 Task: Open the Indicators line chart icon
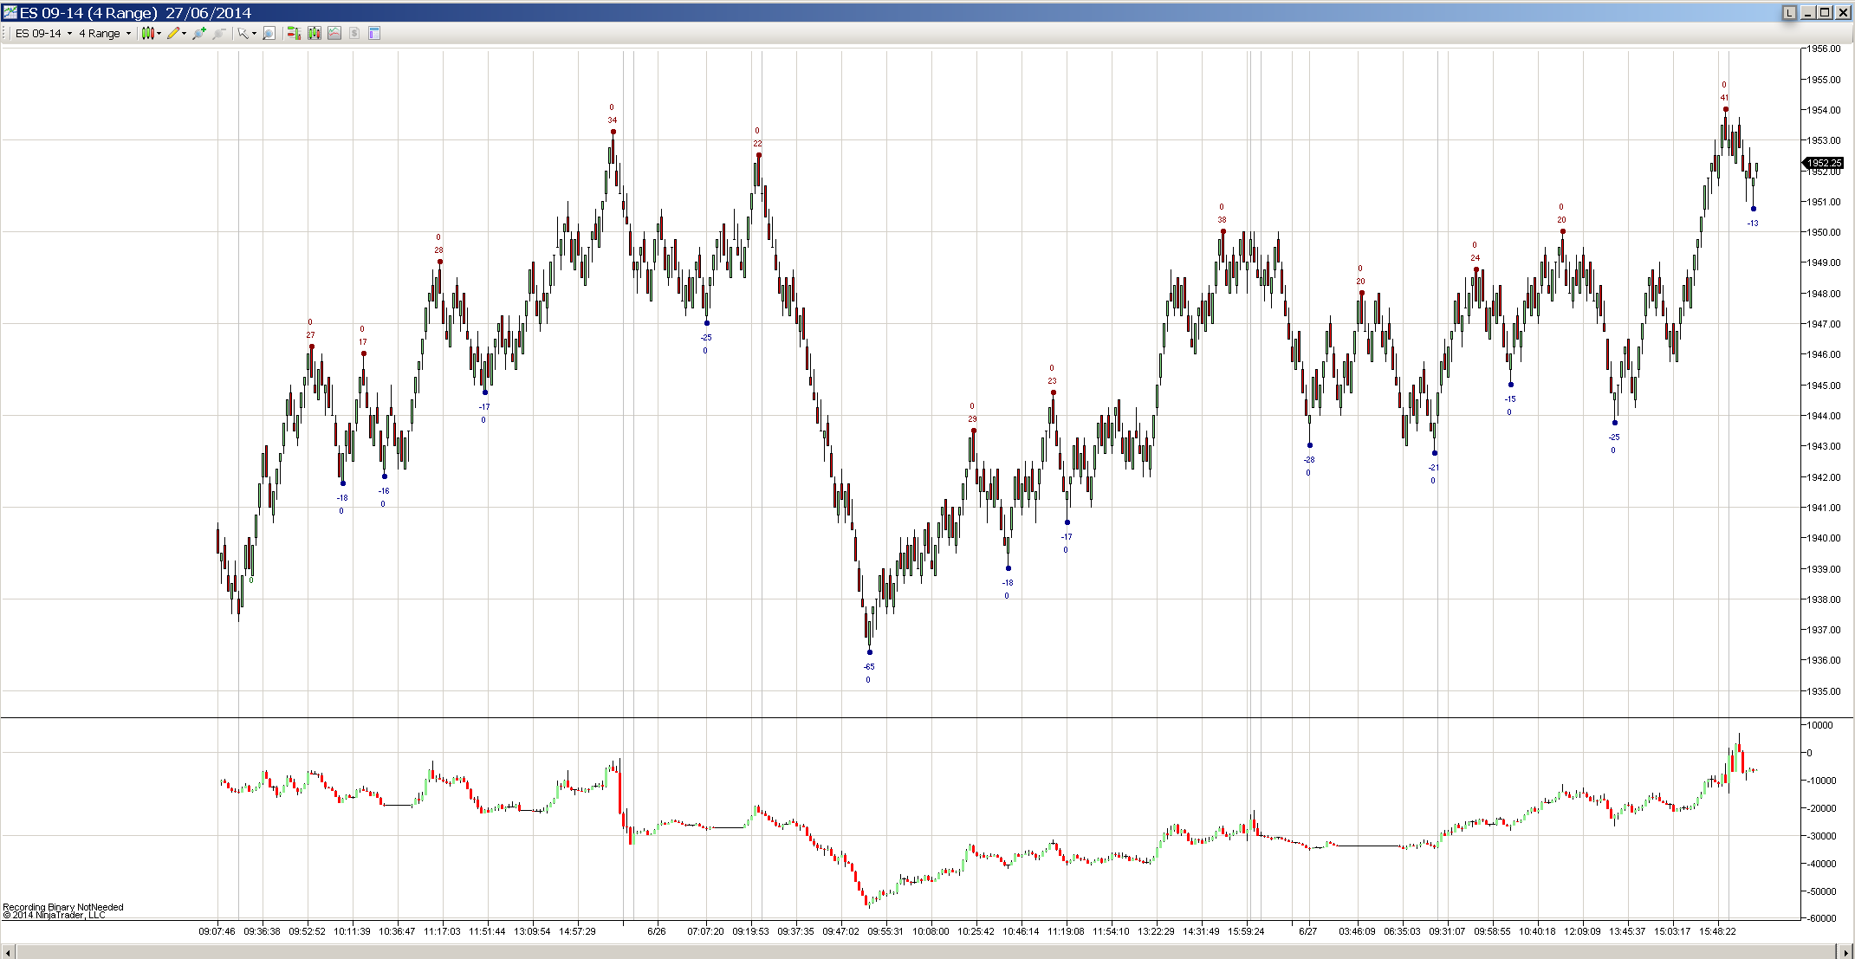pyautogui.click(x=334, y=33)
